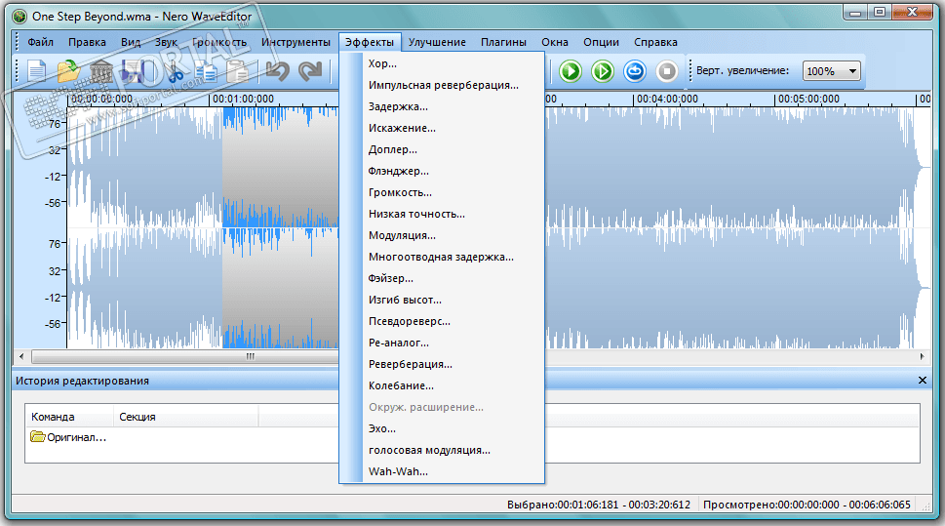Save with the floppy disk icon

[132, 71]
